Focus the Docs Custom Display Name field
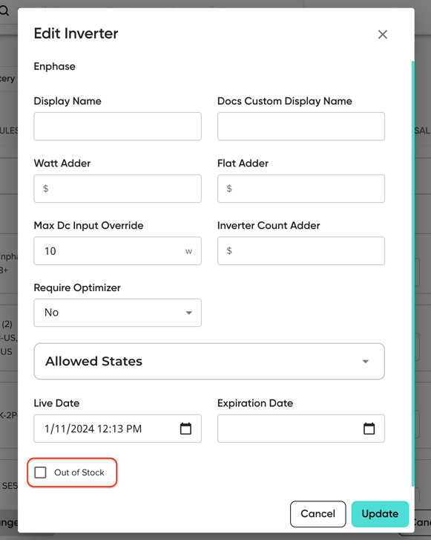 point(301,126)
